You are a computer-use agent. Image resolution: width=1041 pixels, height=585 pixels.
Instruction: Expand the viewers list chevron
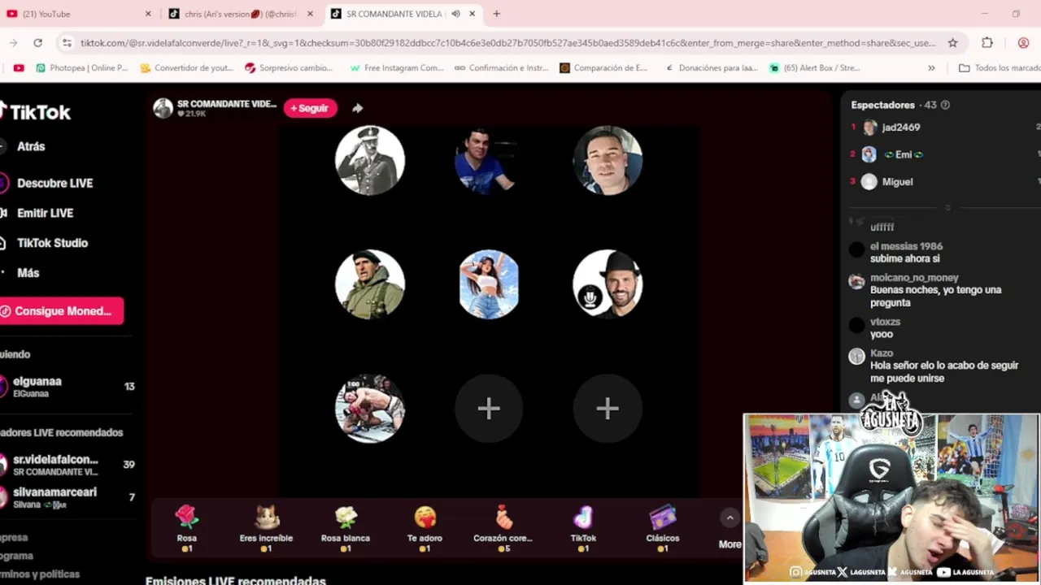tap(947, 208)
